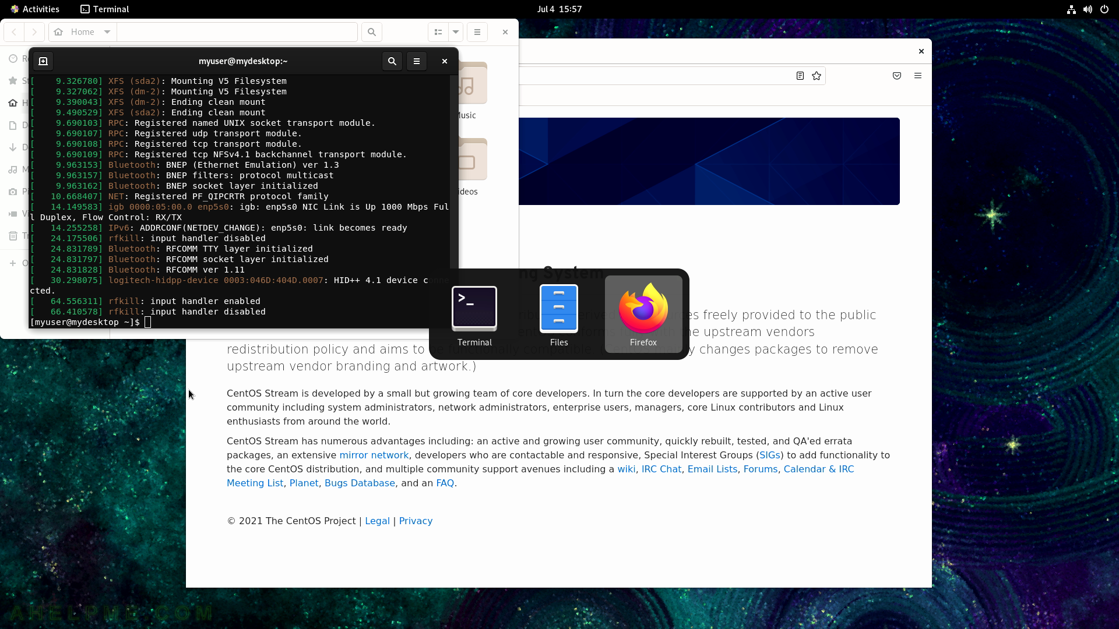Viewport: 1119px width, 629px height.
Task: Open Videos in Files sidebar
Action: 17,214
